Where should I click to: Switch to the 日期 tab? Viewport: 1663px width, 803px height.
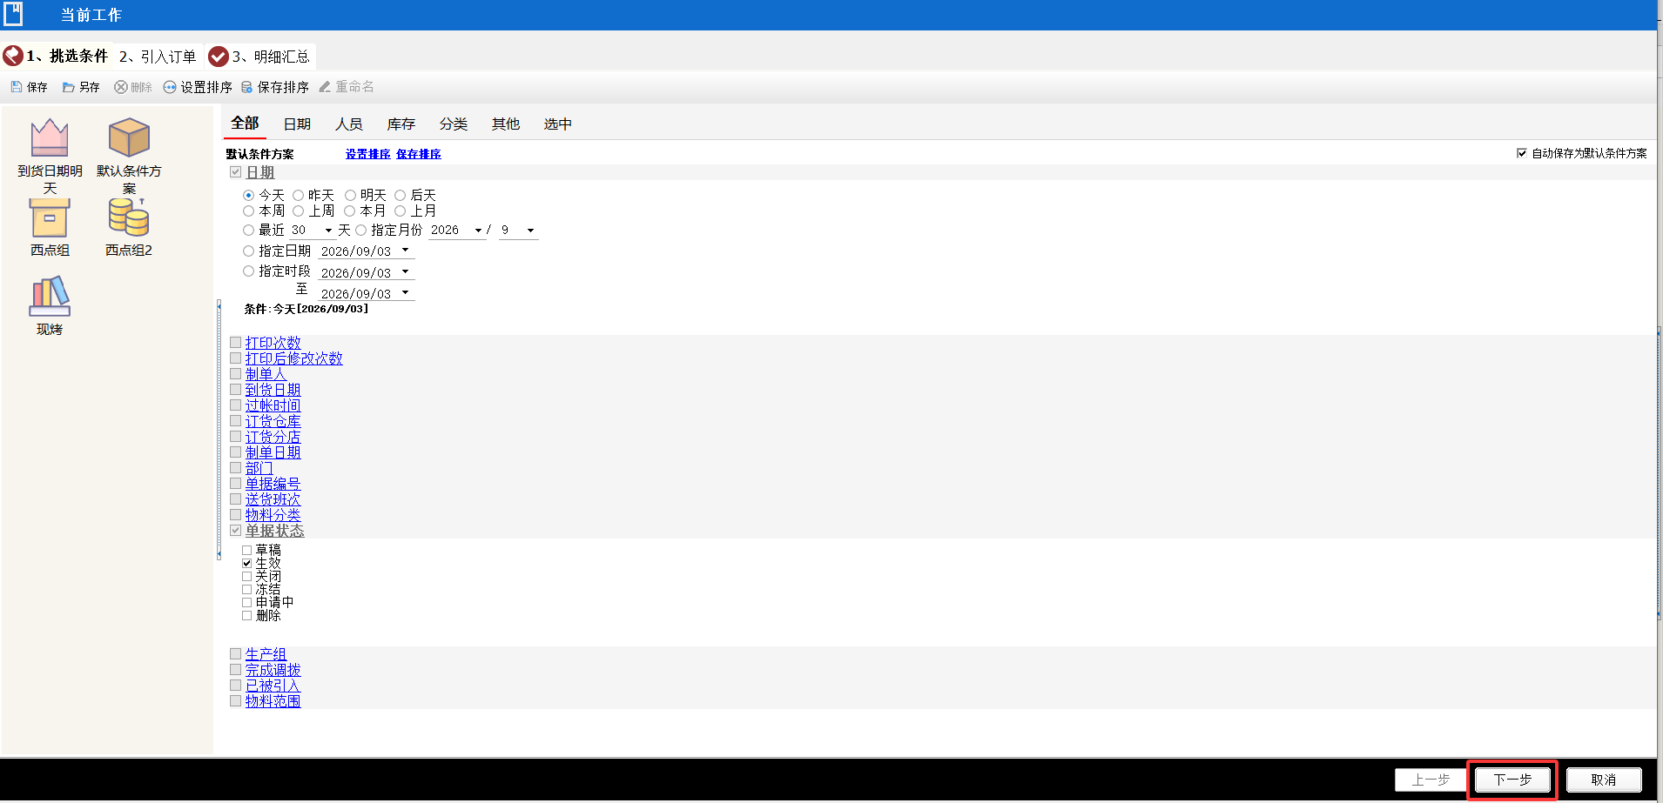(297, 124)
